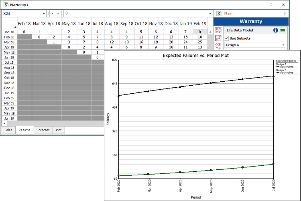Screen dimensions: 301x201
Task: Click the formula bar value field
Action: tap(136, 14)
